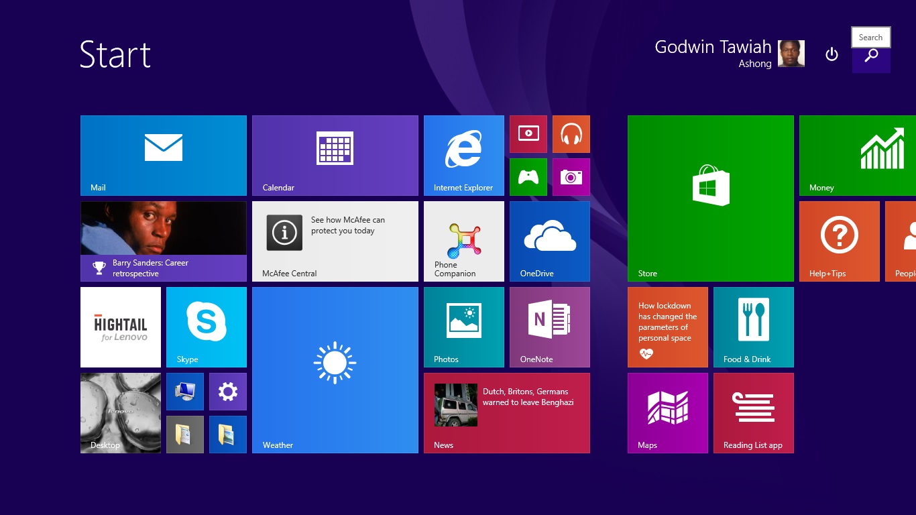
Task: Launch Internet Explorer tile
Action: click(464, 156)
